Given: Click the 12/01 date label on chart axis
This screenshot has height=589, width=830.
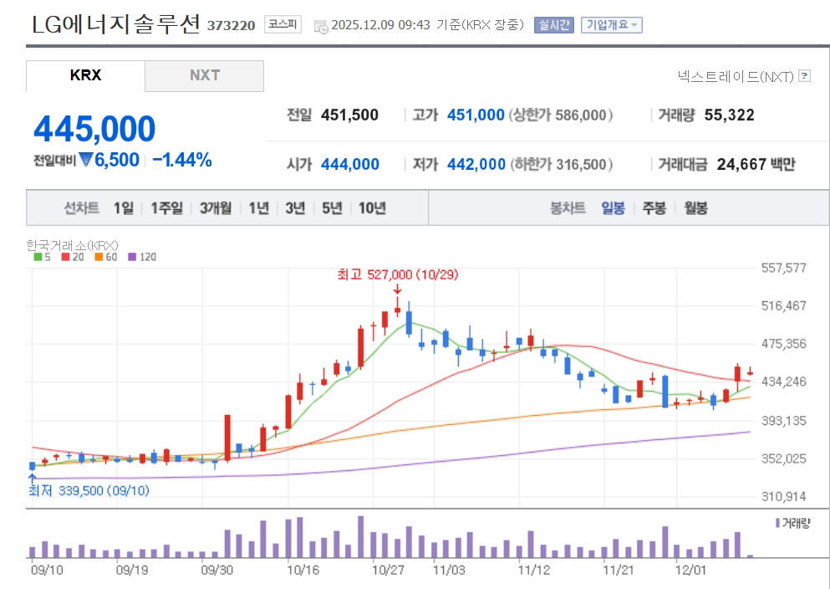Looking at the screenshot, I should 690,571.
